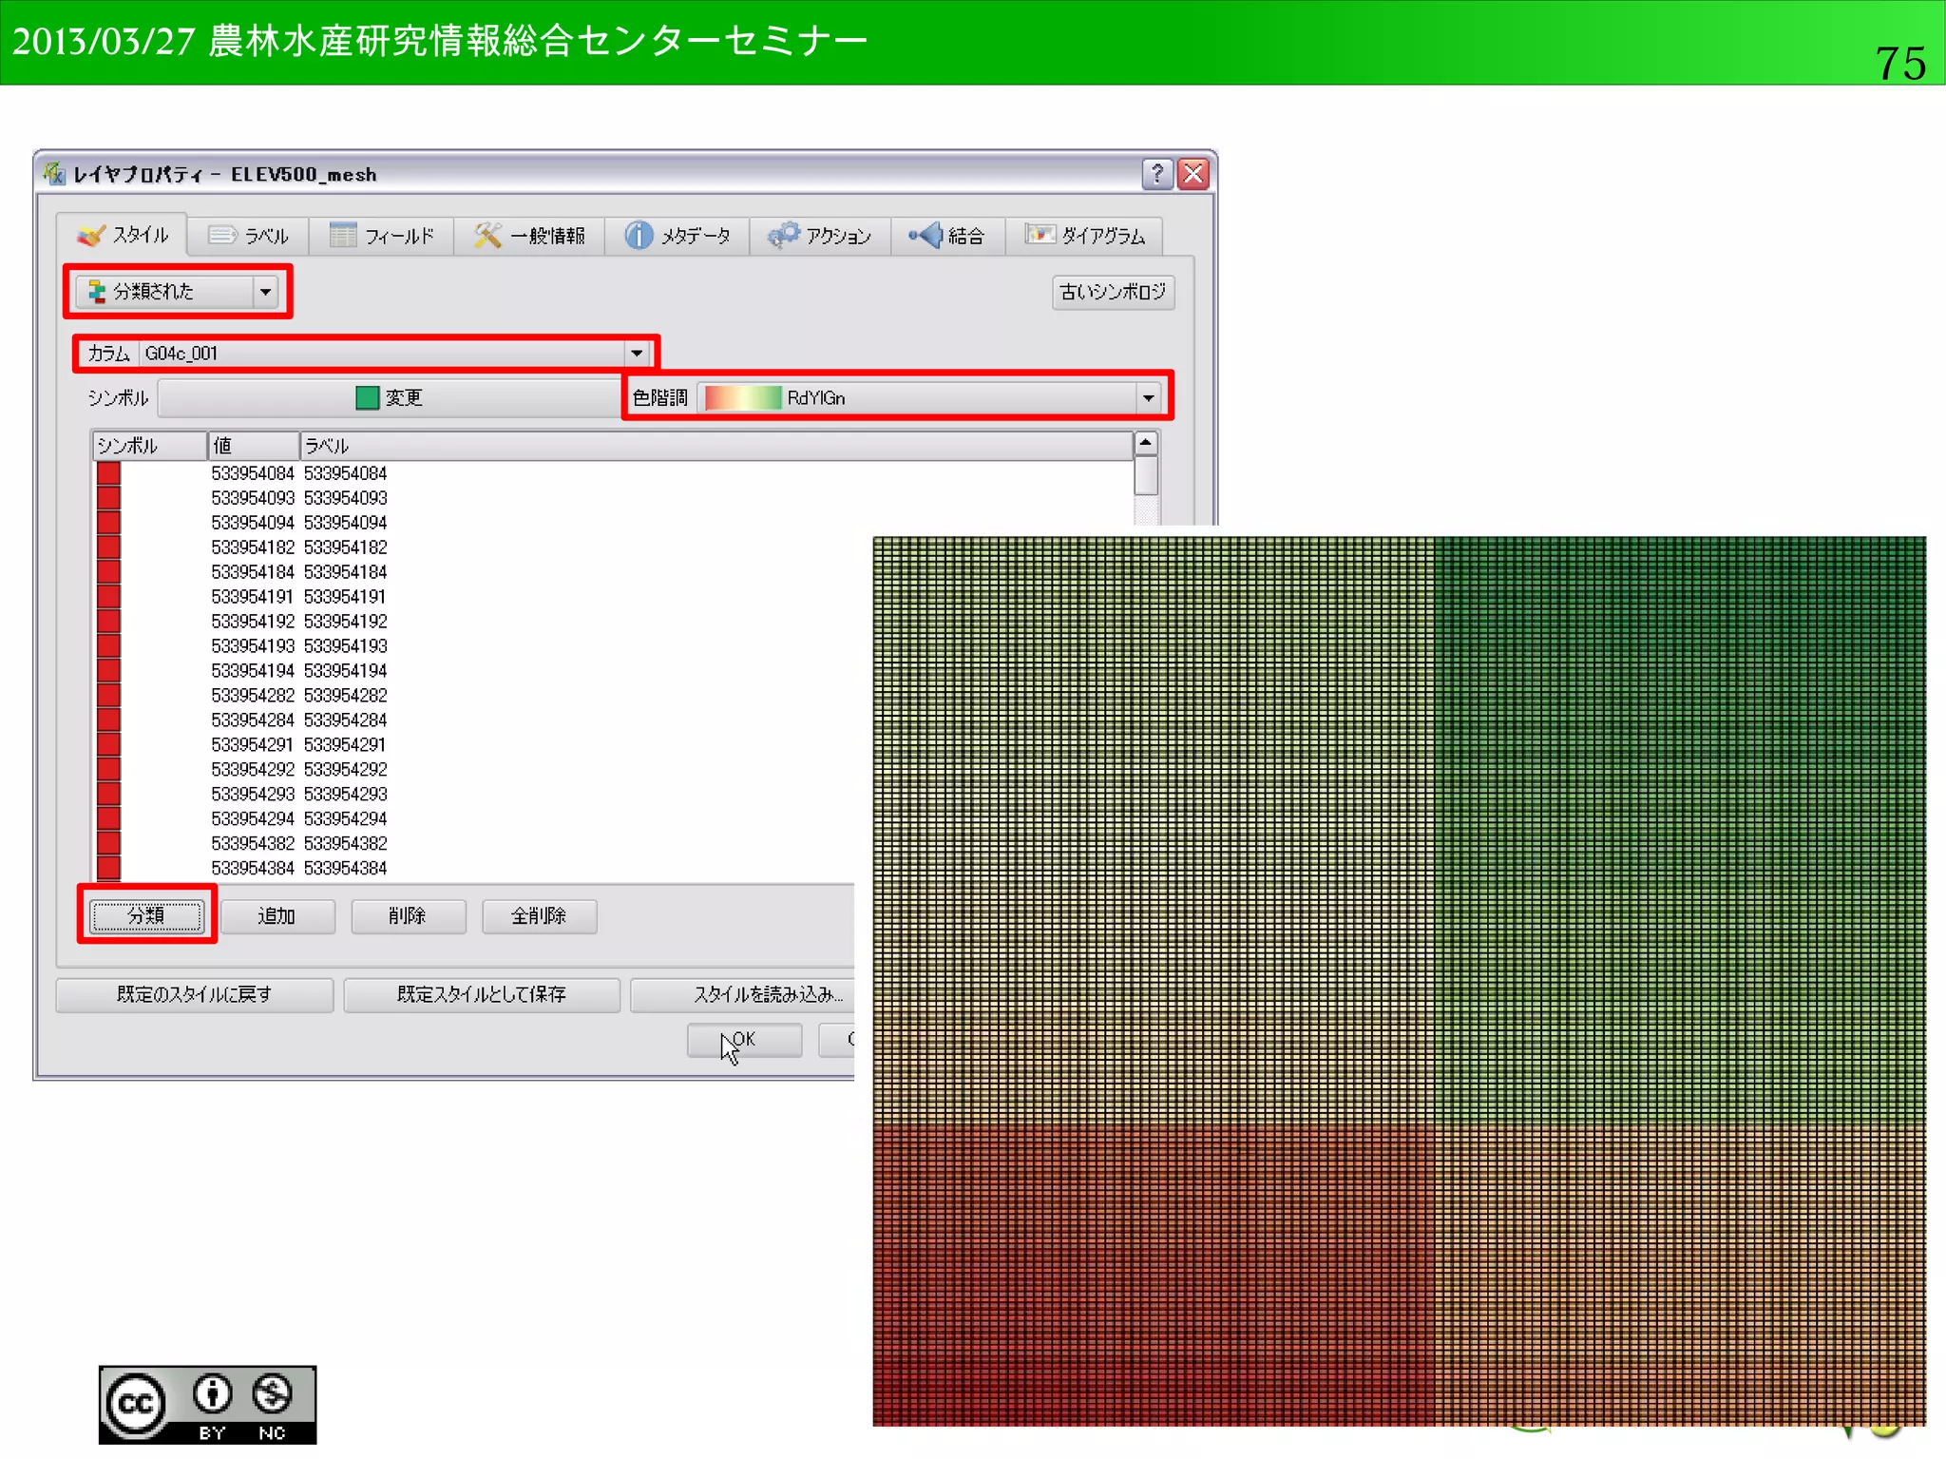Viewport: 1946px width, 1459px height.
Task: Click the RdYlGn gradient preview
Action: (x=743, y=397)
